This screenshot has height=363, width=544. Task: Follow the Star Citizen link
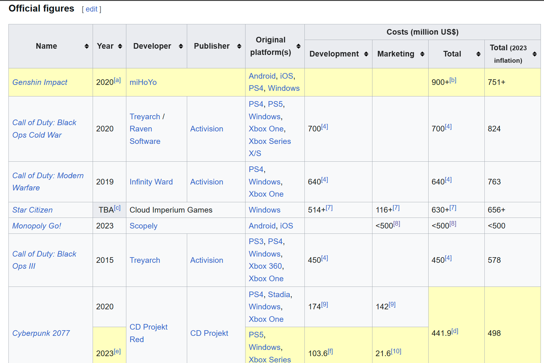tap(32, 210)
